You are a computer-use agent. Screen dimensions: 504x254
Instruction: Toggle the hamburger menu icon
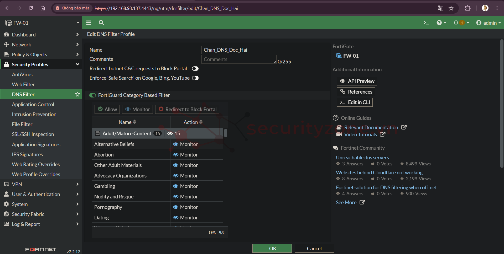[89, 23]
